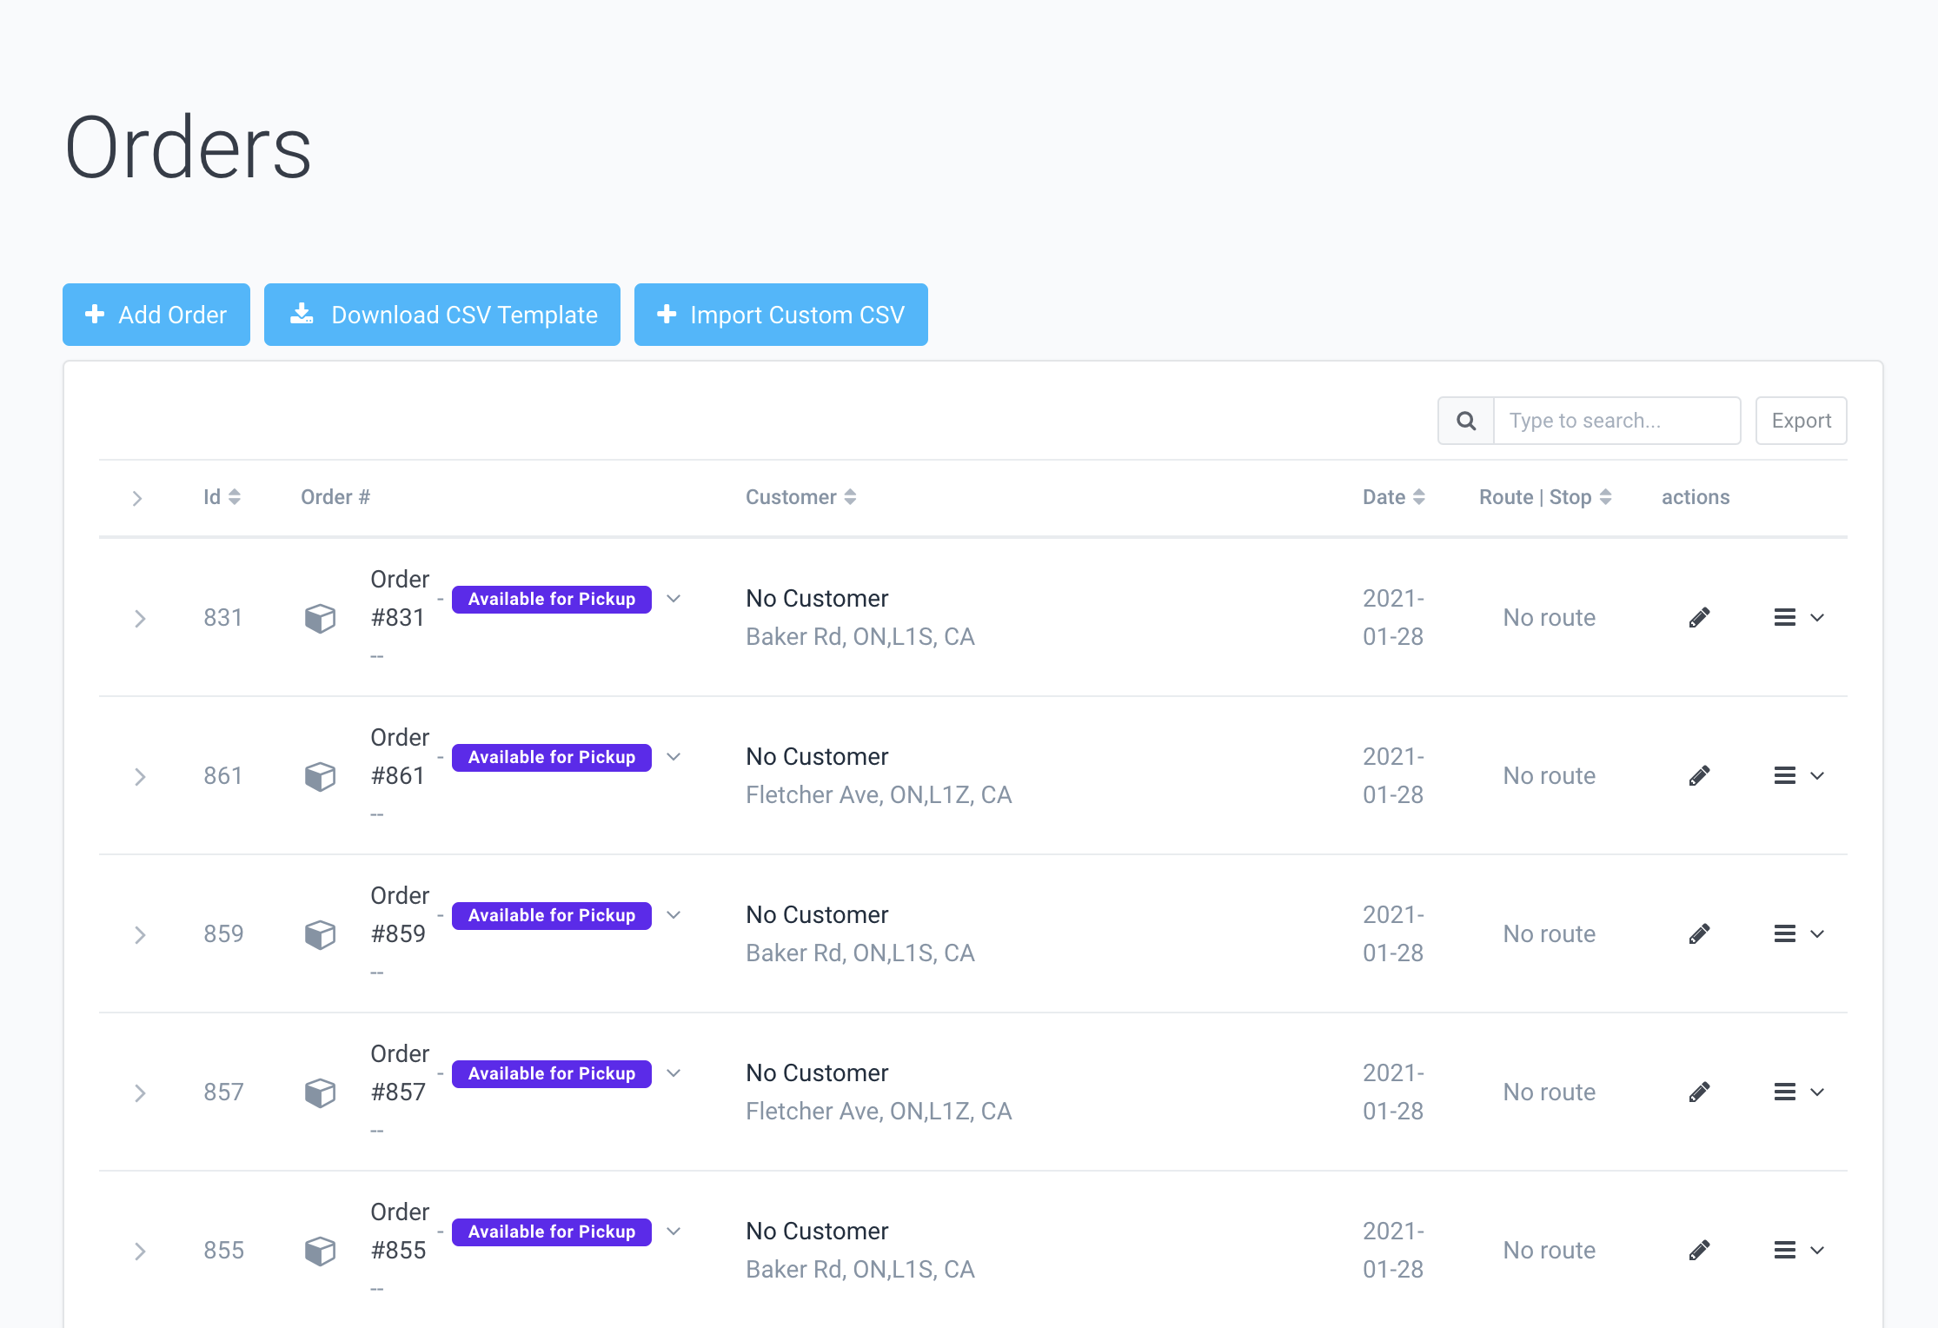This screenshot has width=1938, height=1328.
Task: Open status dropdown for order 831
Action: pyautogui.click(x=674, y=599)
